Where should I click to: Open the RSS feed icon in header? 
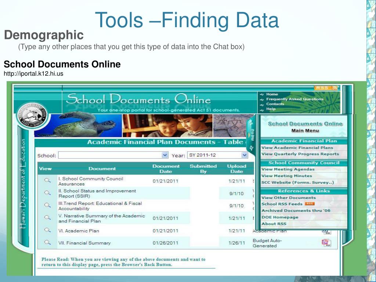(326, 88)
